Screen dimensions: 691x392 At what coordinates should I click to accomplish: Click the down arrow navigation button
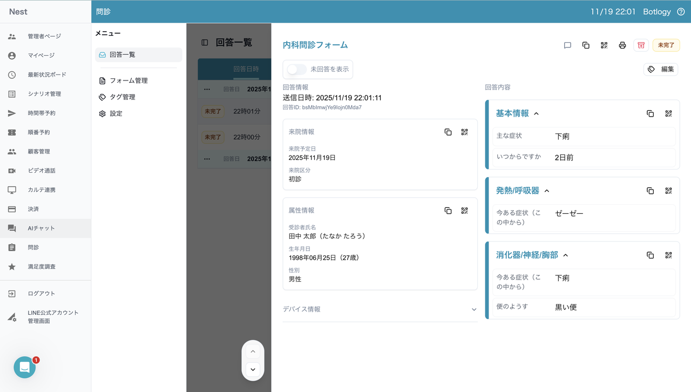tap(253, 369)
